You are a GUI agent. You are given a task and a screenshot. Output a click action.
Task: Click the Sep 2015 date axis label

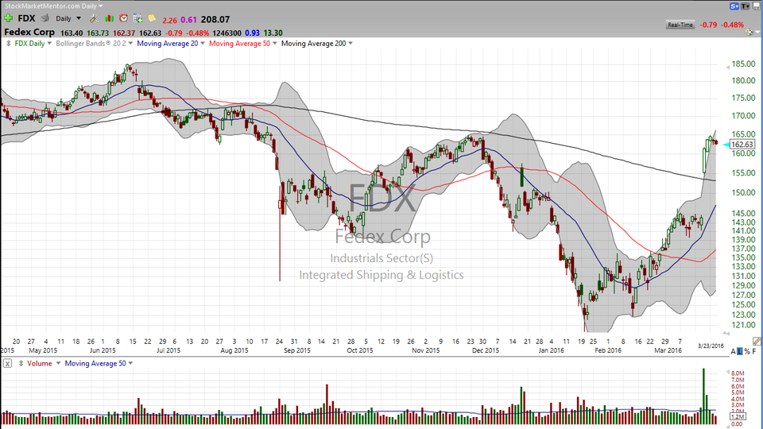pyautogui.click(x=296, y=350)
